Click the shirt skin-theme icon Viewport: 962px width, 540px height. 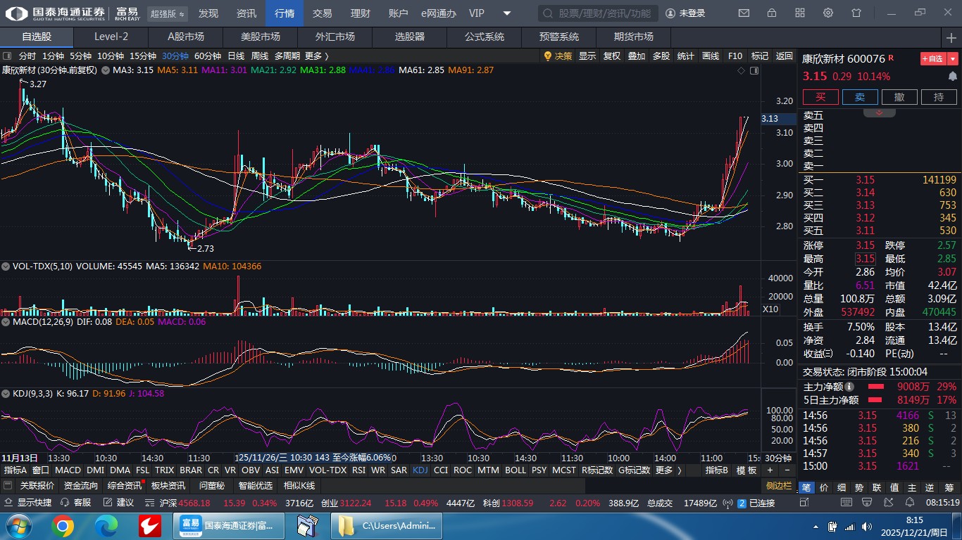click(856, 13)
